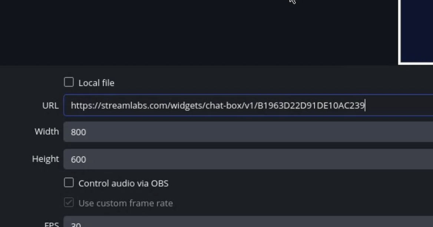Check Control audio via OBS

(x=69, y=182)
